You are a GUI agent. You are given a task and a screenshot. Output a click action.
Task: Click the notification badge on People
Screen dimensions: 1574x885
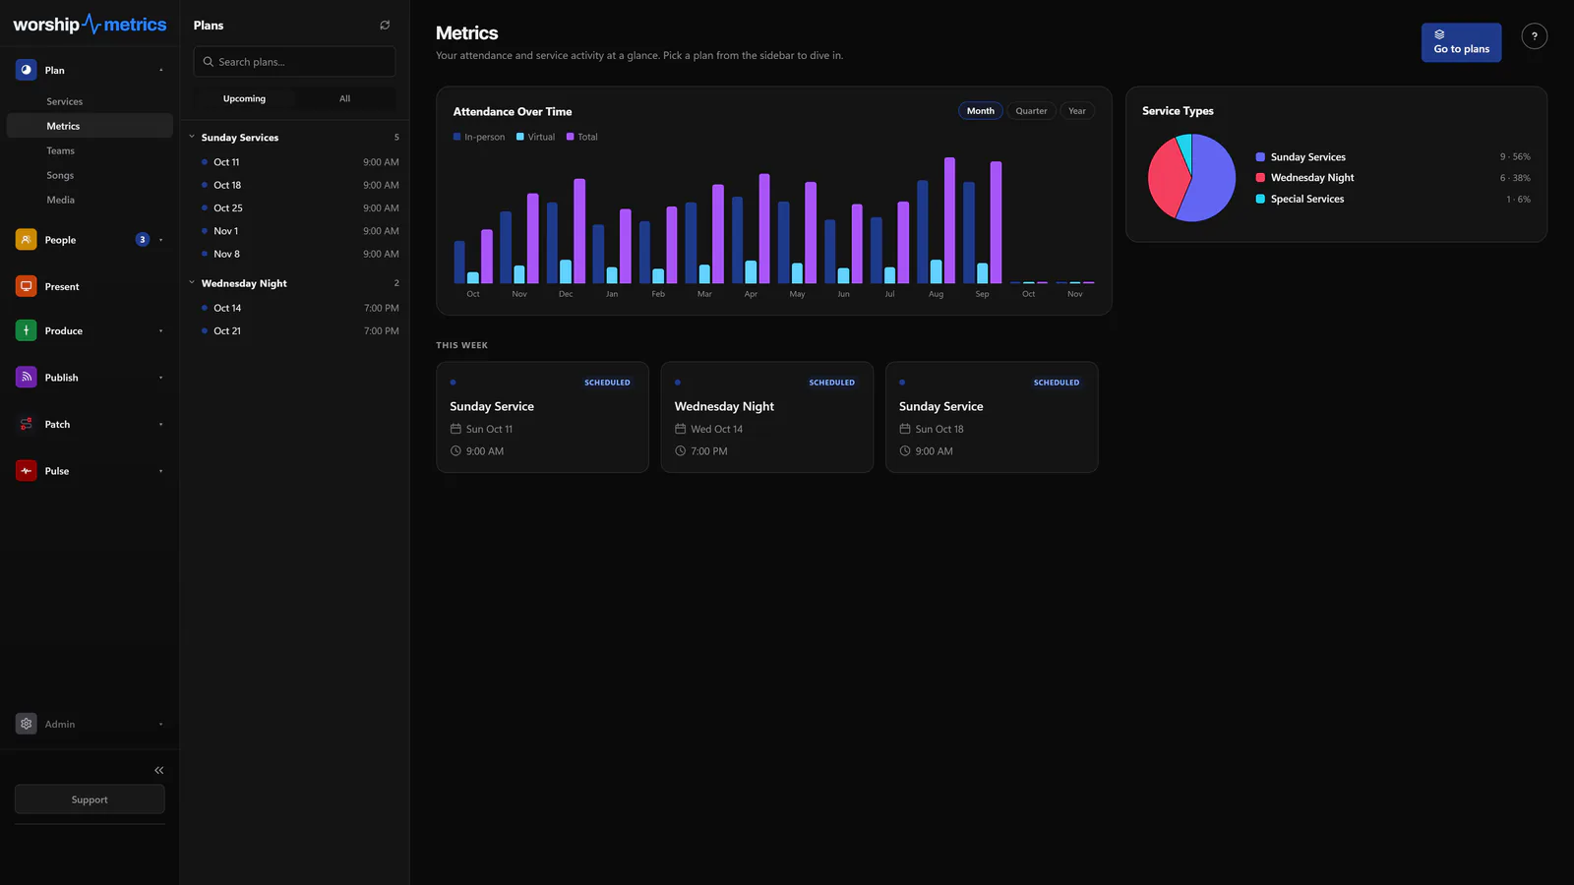[143, 239]
